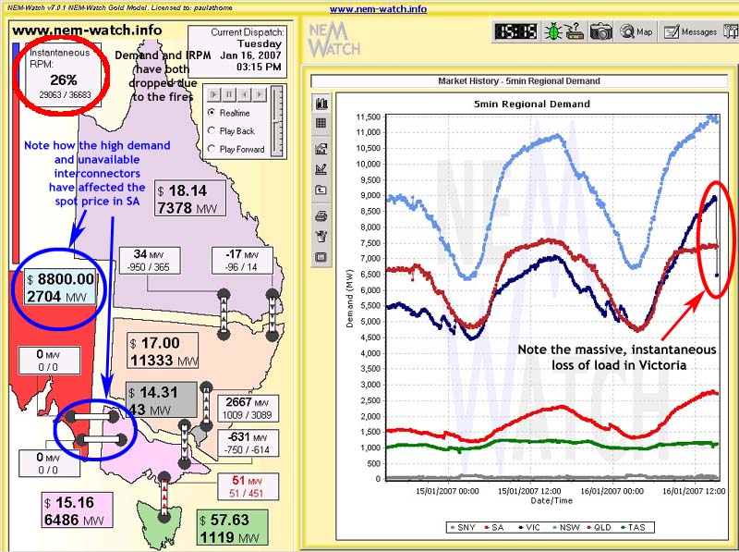The height and width of the screenshot is (552, 739).
Task: Select the bar chart view icon
Action: (x=321, y=104)
